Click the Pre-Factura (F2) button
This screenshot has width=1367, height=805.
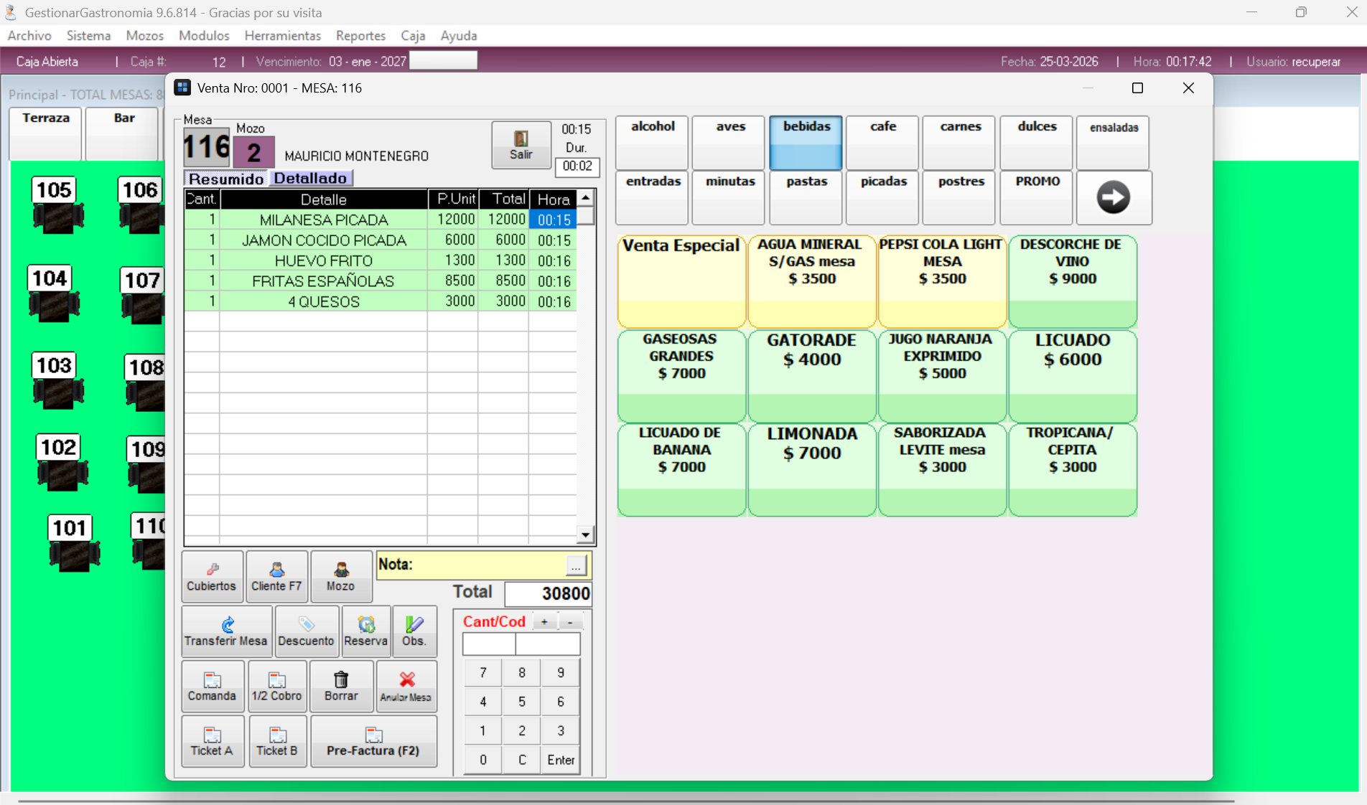(373, 741)
